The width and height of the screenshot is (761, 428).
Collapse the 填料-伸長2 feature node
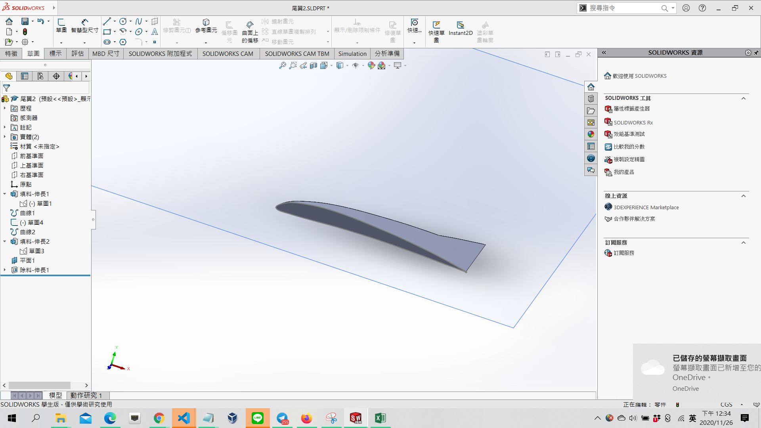(x=5, y=241)
